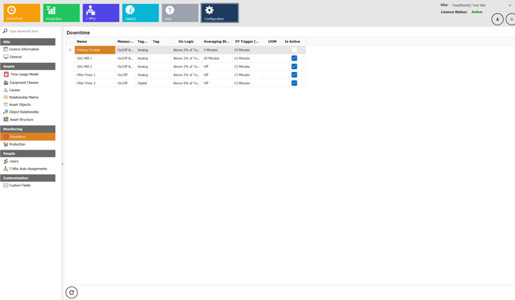The width and height of the screenshot is (515, 300).
Task: Collapse the Site sidebar section header
Action: [x=28, y=41]
